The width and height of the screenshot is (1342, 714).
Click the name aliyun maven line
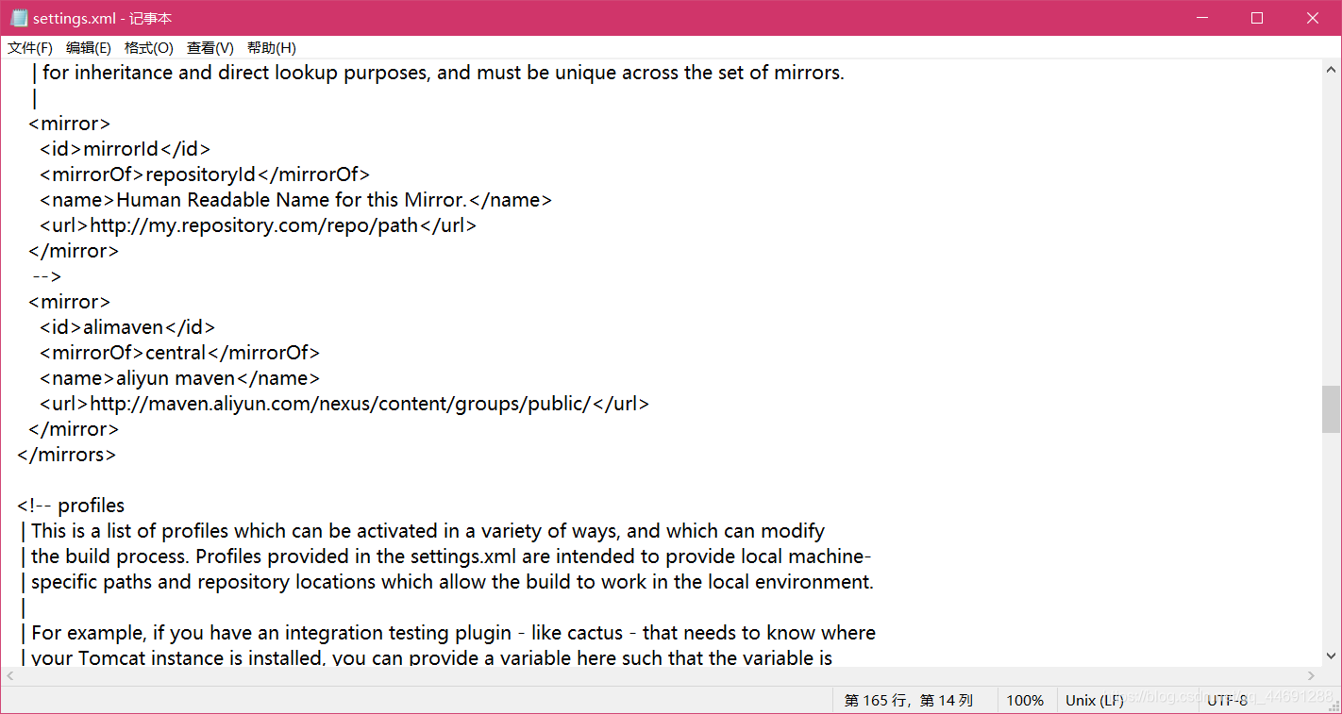point(180,378)
